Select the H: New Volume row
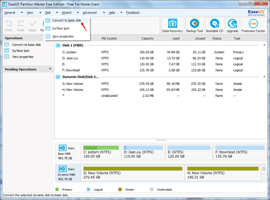The image size is (270, 200). (161, 89)
